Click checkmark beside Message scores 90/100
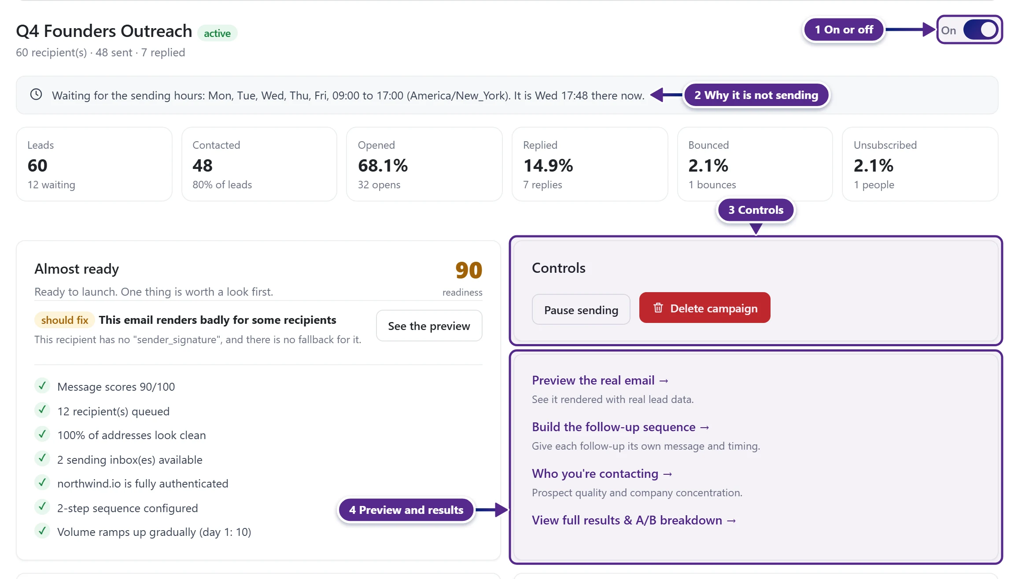 click(x=42, y=386)
